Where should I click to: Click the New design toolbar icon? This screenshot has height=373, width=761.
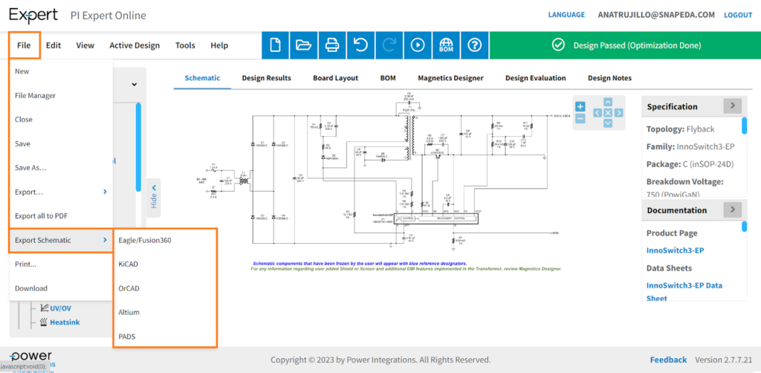(x=275, y=45)
